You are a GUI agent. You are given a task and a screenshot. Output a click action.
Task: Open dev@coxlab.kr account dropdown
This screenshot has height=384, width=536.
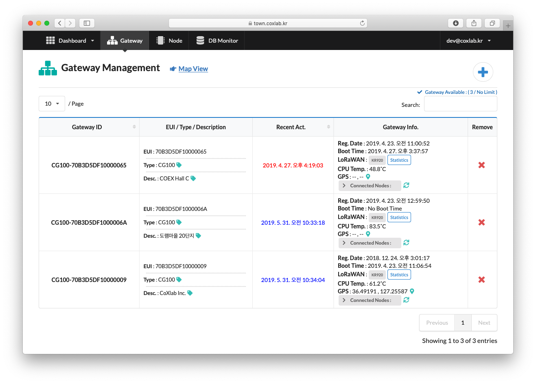(x=468, y=41)
